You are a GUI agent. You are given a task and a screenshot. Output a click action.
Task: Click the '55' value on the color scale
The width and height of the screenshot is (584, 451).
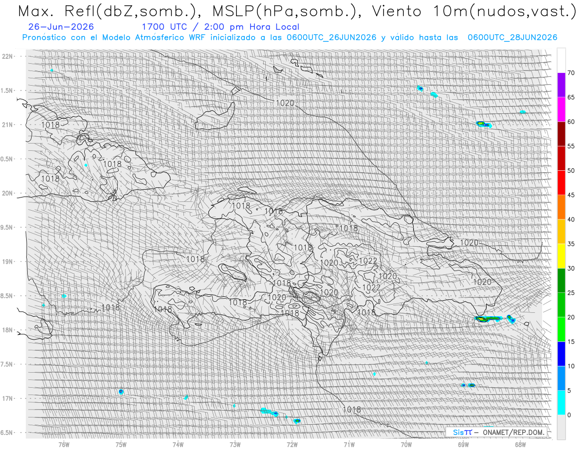[571, 146]
